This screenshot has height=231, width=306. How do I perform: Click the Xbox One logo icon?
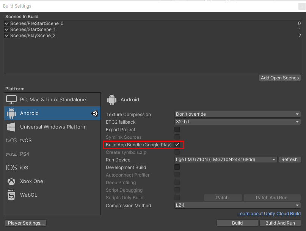pyautogui.click(x=11, y=181)
